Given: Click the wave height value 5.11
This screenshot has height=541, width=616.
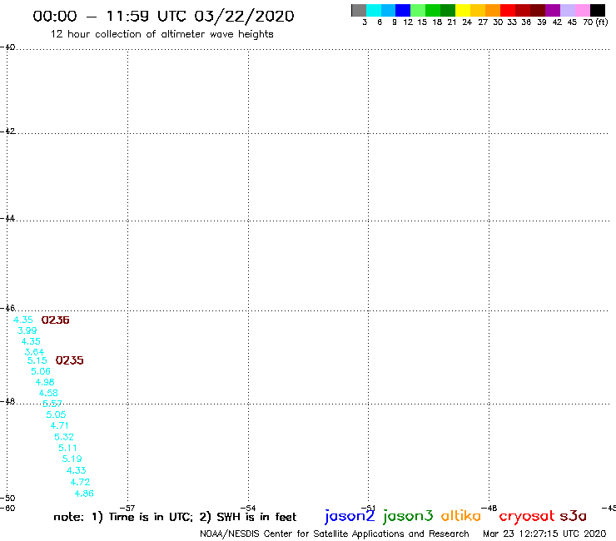Looking at the screenshot, I should (68, 449).
